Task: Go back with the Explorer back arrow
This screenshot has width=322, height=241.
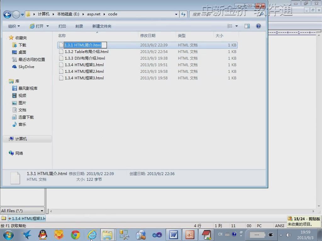Action: pos(8,14)
